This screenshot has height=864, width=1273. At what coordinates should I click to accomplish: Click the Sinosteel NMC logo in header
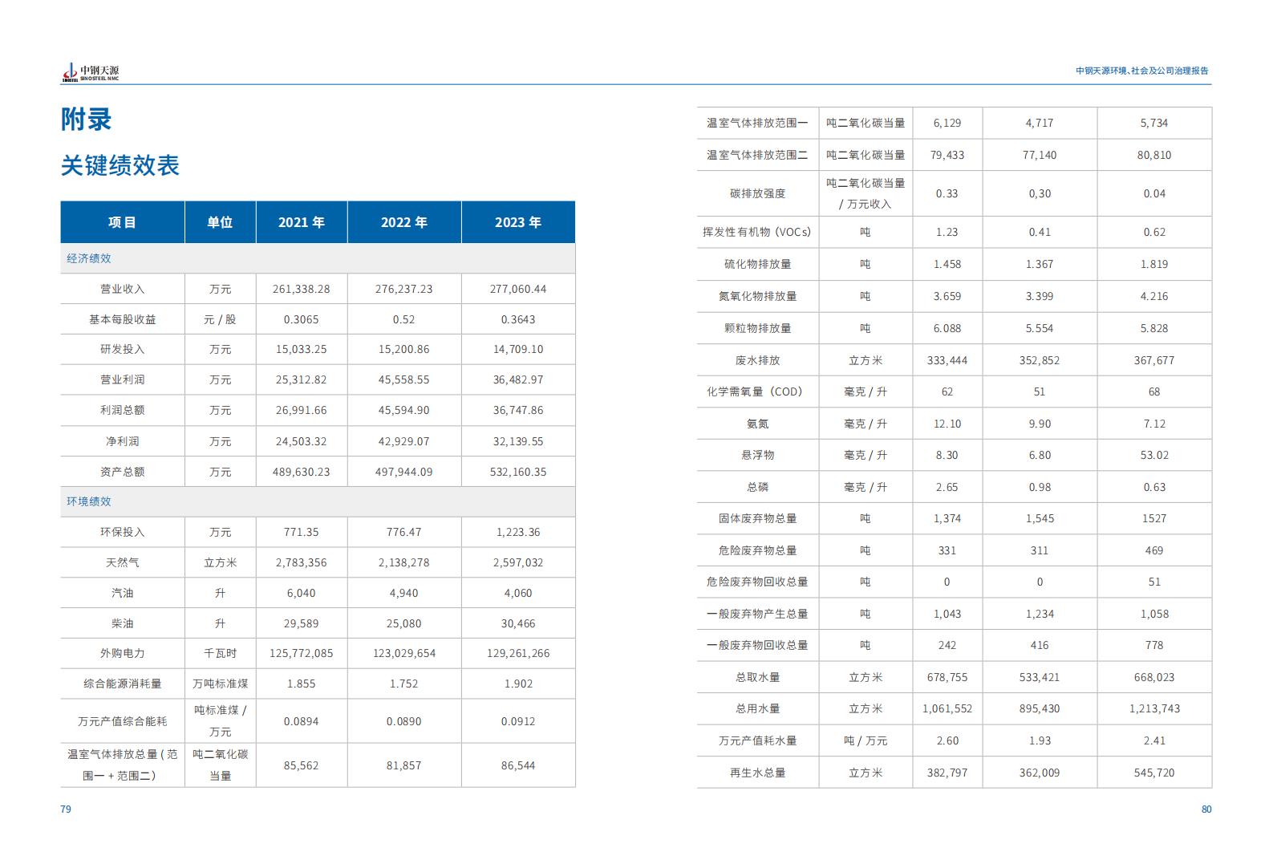tap(90, 72)
